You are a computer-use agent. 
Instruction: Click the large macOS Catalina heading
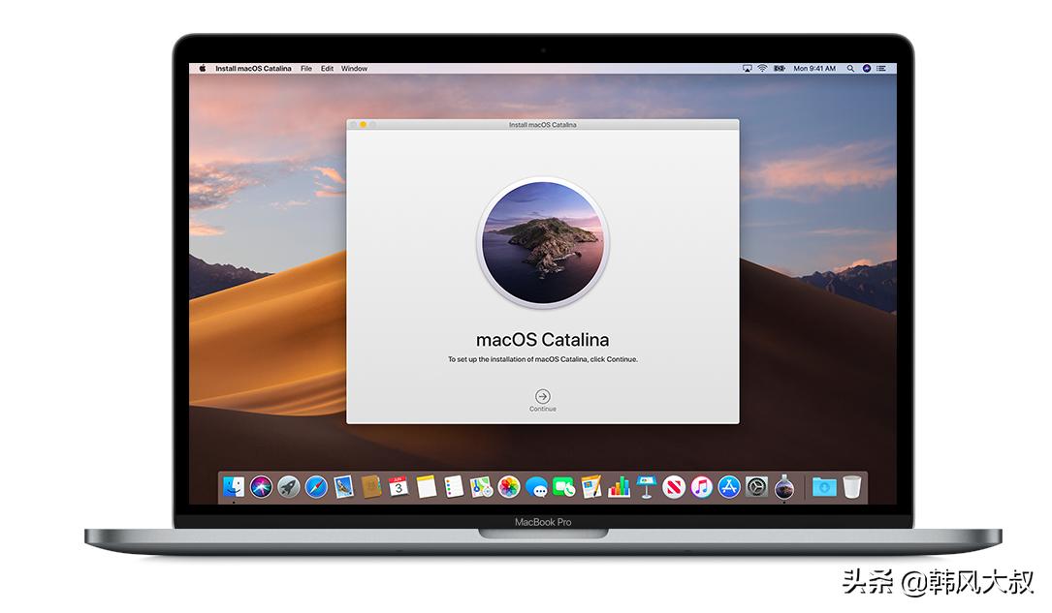click(x=543, y=340)
